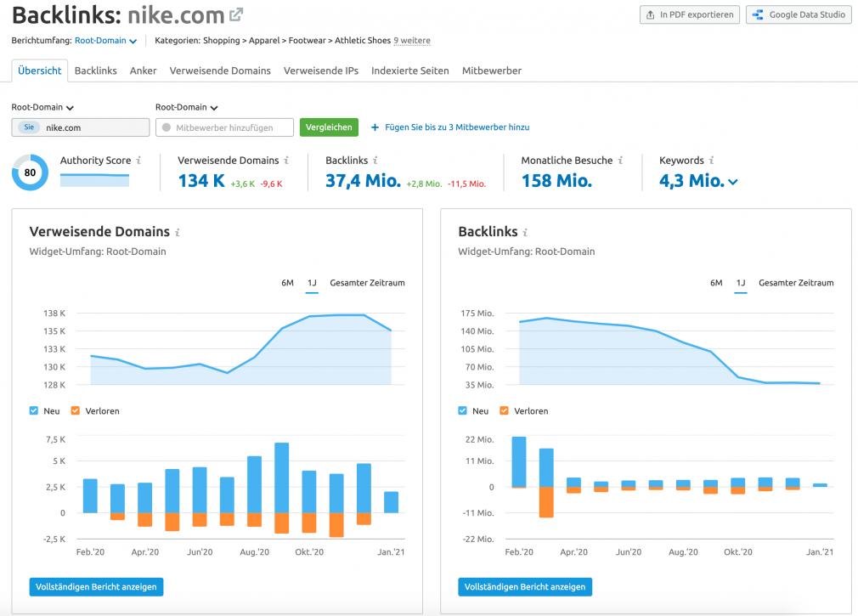
Task: Click plus icon to add competitors
Action: (375, 127)
